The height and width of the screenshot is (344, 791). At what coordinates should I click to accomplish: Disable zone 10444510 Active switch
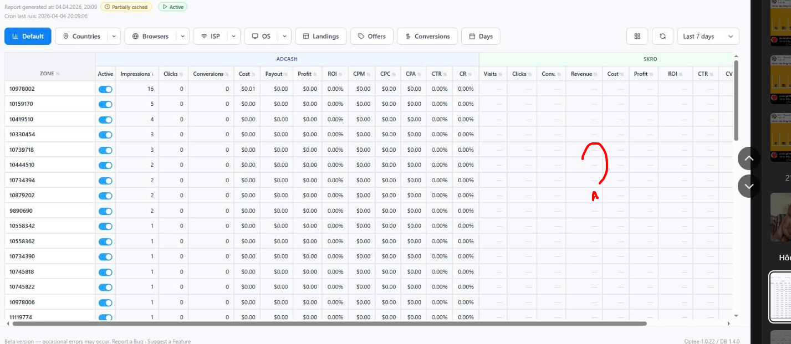click(105, 165)
